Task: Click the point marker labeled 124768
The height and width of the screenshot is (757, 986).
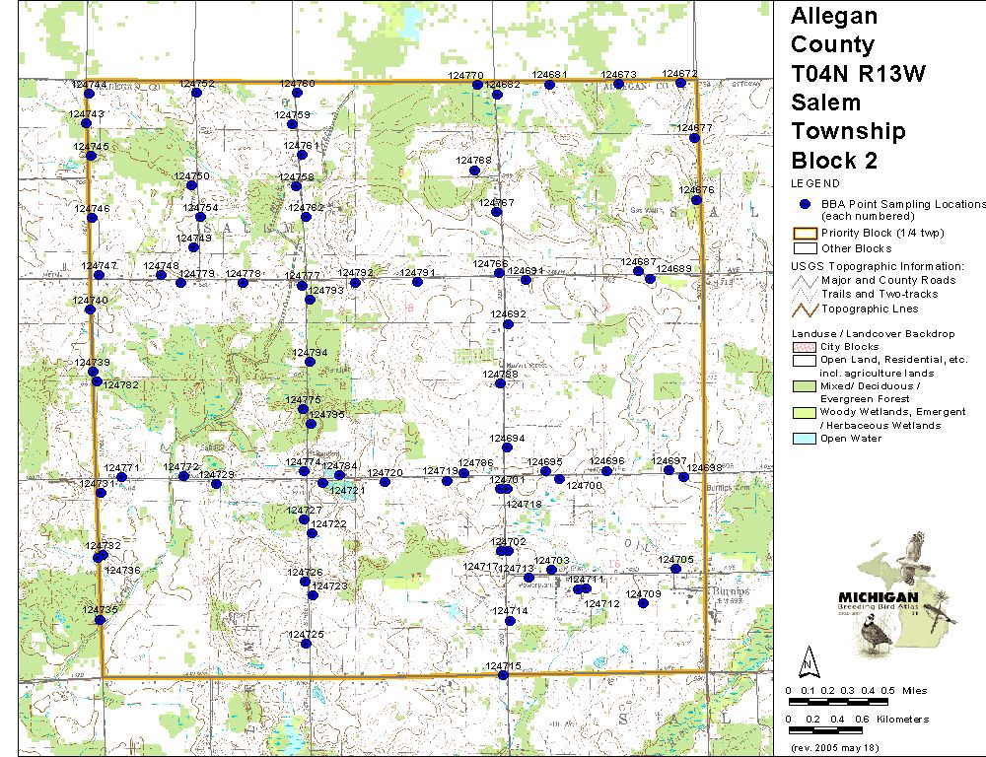Action: [474, 171]
